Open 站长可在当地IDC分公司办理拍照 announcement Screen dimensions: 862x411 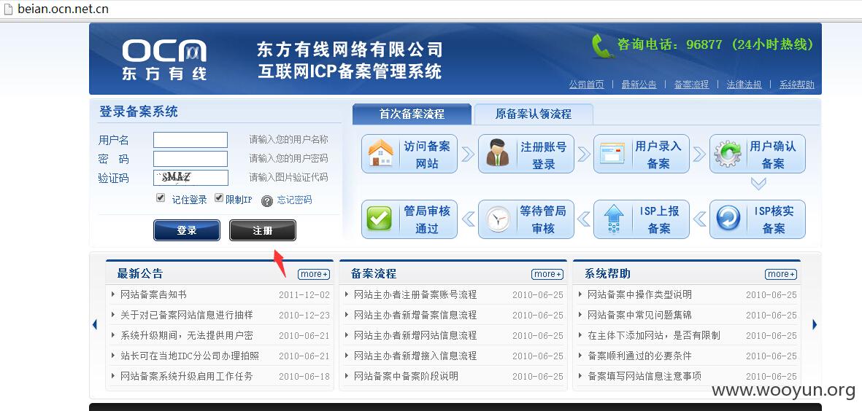(x=190, y=356)
